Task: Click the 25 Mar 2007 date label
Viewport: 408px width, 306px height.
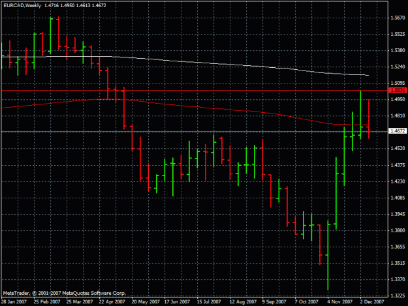Action: tap(80, 302)
